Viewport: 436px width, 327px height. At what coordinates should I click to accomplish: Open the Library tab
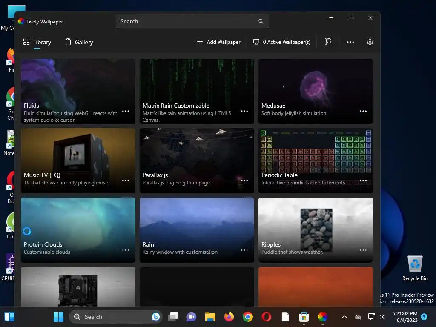(x=37, y=42)
